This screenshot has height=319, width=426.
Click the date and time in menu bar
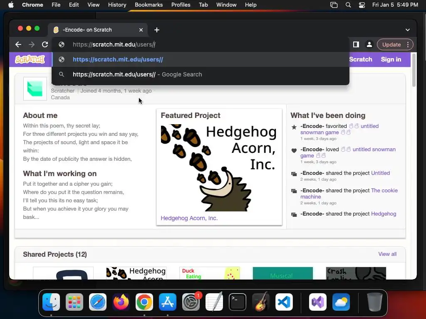tap(395, 5)
